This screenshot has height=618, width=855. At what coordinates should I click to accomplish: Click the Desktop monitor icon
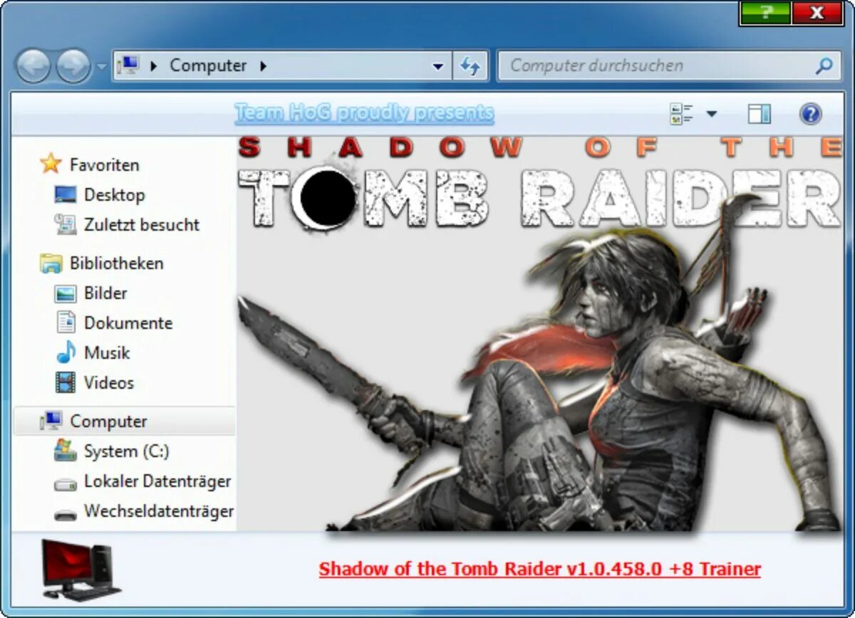pos(66,194)
